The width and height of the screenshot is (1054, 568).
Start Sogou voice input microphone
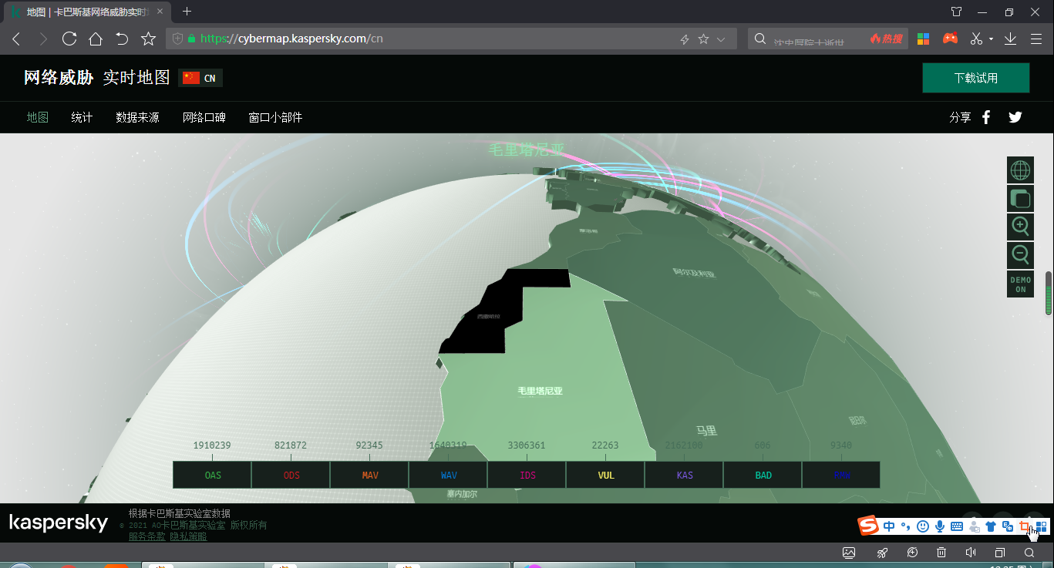click(x=940, y=526)
